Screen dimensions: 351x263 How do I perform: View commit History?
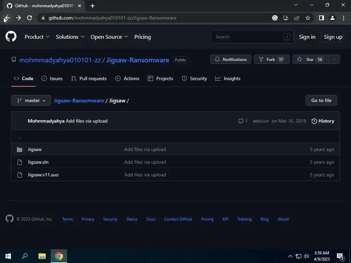coord(323,121)
